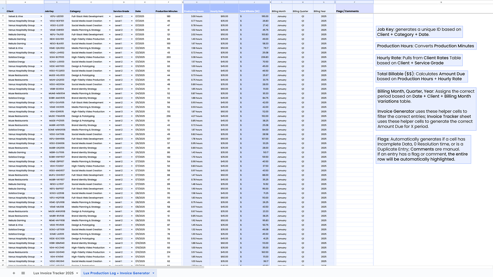Image resolution: width=493 pixels, height=277 pixels.
Task: Open Lux Production Log tab dropdown arrow
Action: [154, 273]
